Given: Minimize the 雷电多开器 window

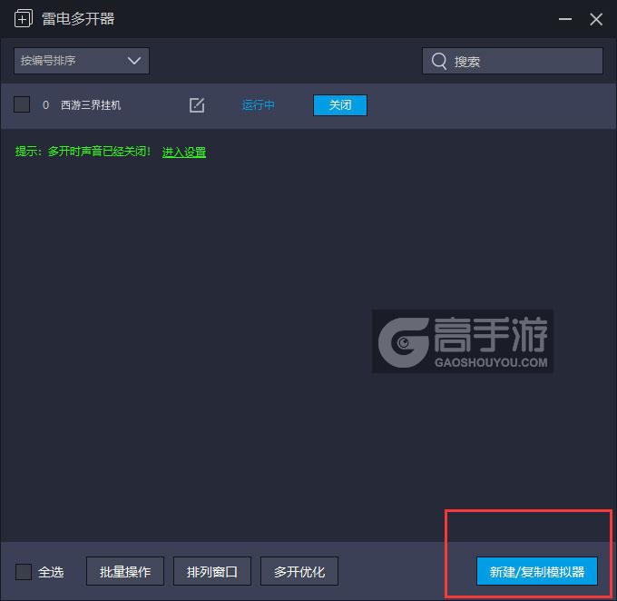Looking at the screenshot, I should pos(565,19).
